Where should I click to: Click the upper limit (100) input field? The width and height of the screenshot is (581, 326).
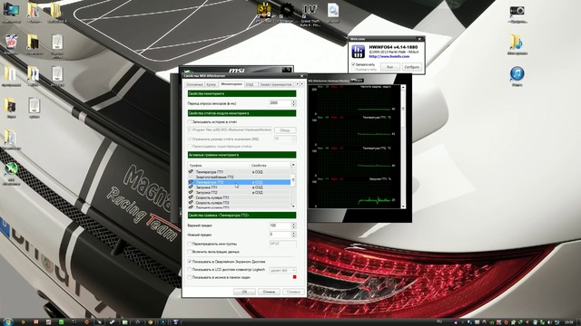280,225
